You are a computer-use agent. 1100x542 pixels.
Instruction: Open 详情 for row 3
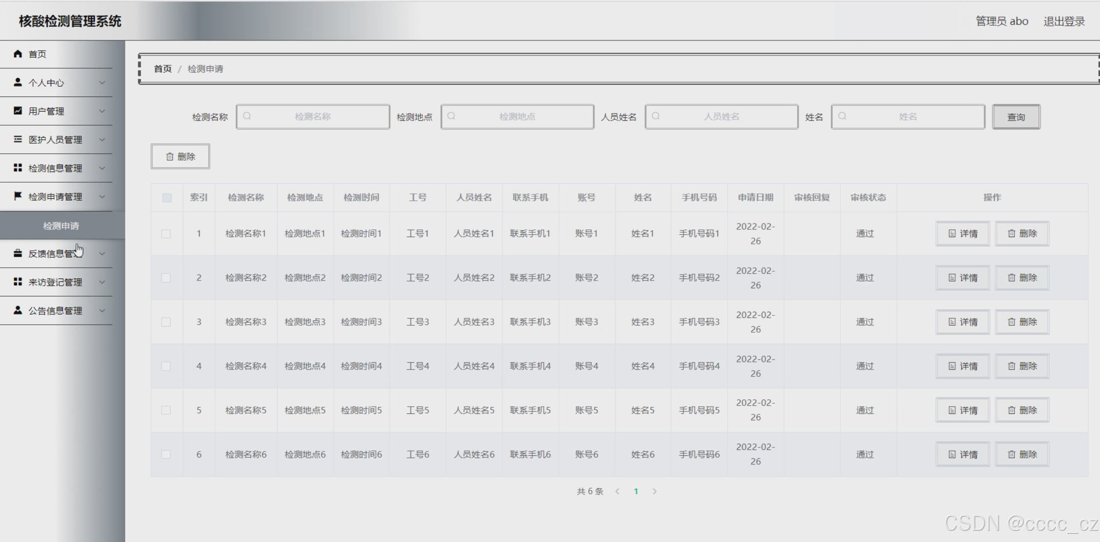pos(962,322)
